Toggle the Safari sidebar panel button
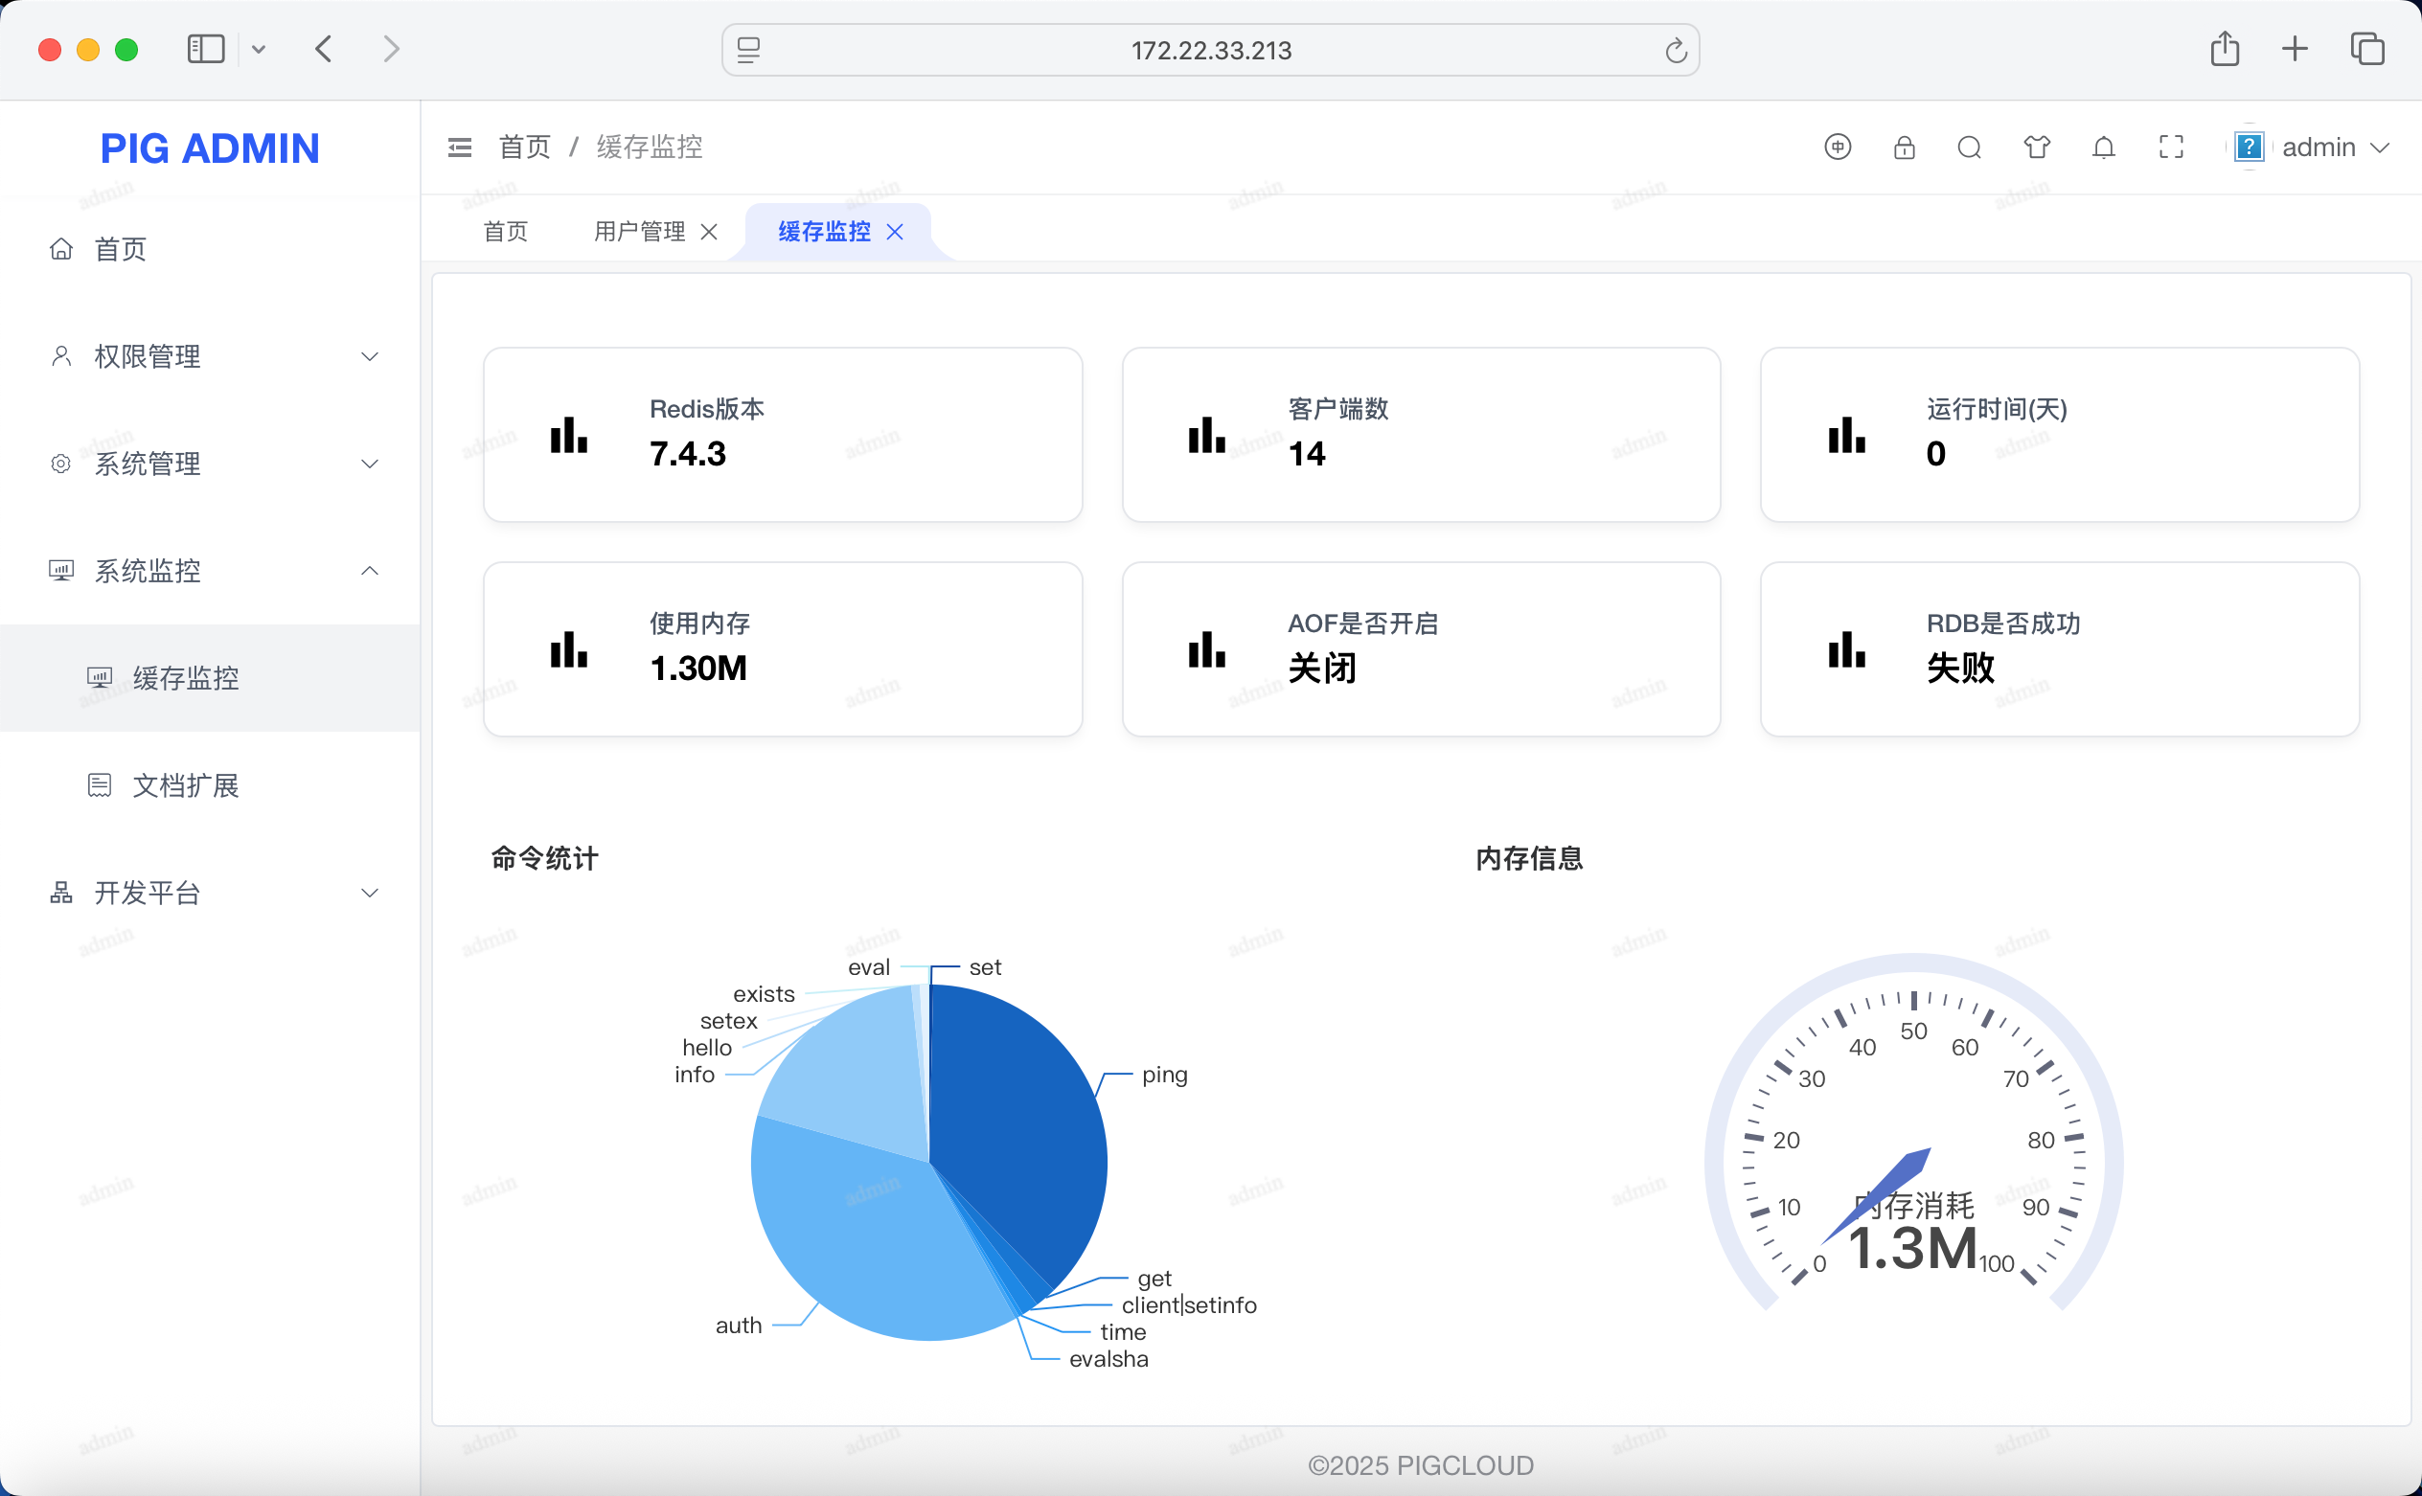2422x1496 pixels. (206, 49)
